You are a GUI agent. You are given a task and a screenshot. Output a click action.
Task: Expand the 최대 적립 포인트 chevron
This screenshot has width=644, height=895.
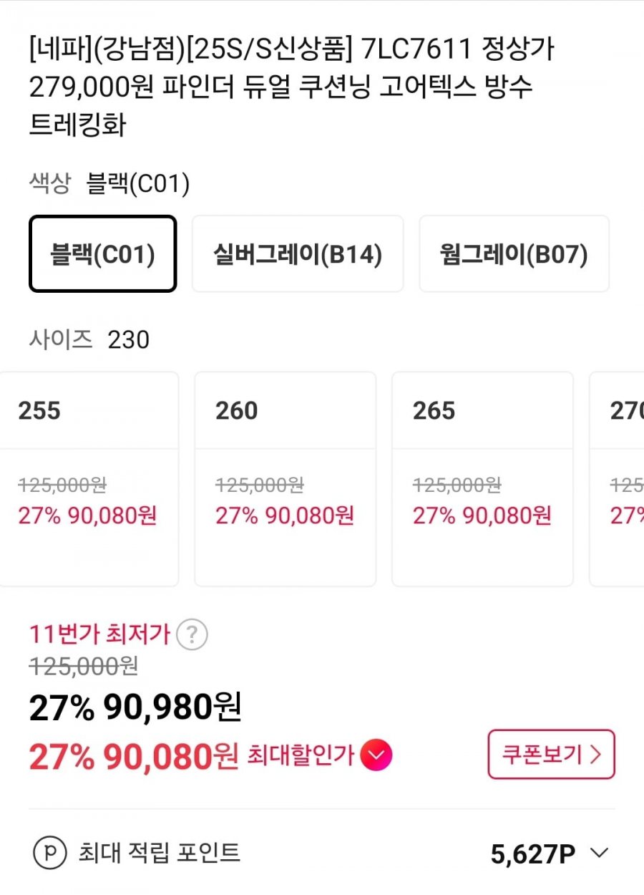599,853
